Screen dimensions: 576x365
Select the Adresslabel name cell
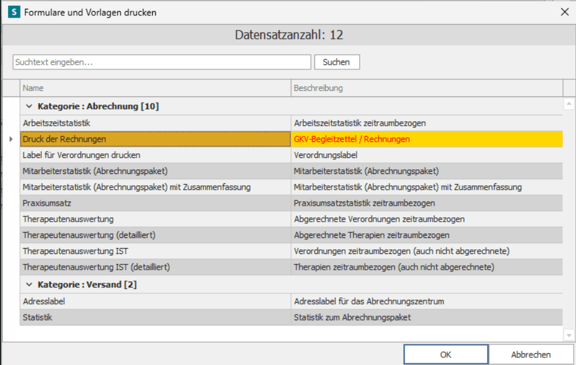click(x=155, y=302)
